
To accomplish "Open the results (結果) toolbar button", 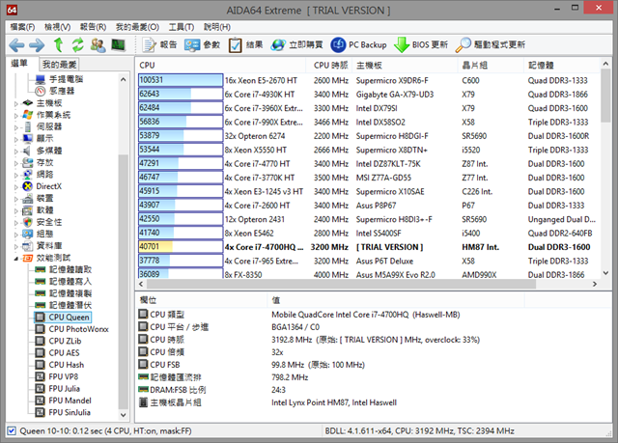I will click(x=245, y=45).
